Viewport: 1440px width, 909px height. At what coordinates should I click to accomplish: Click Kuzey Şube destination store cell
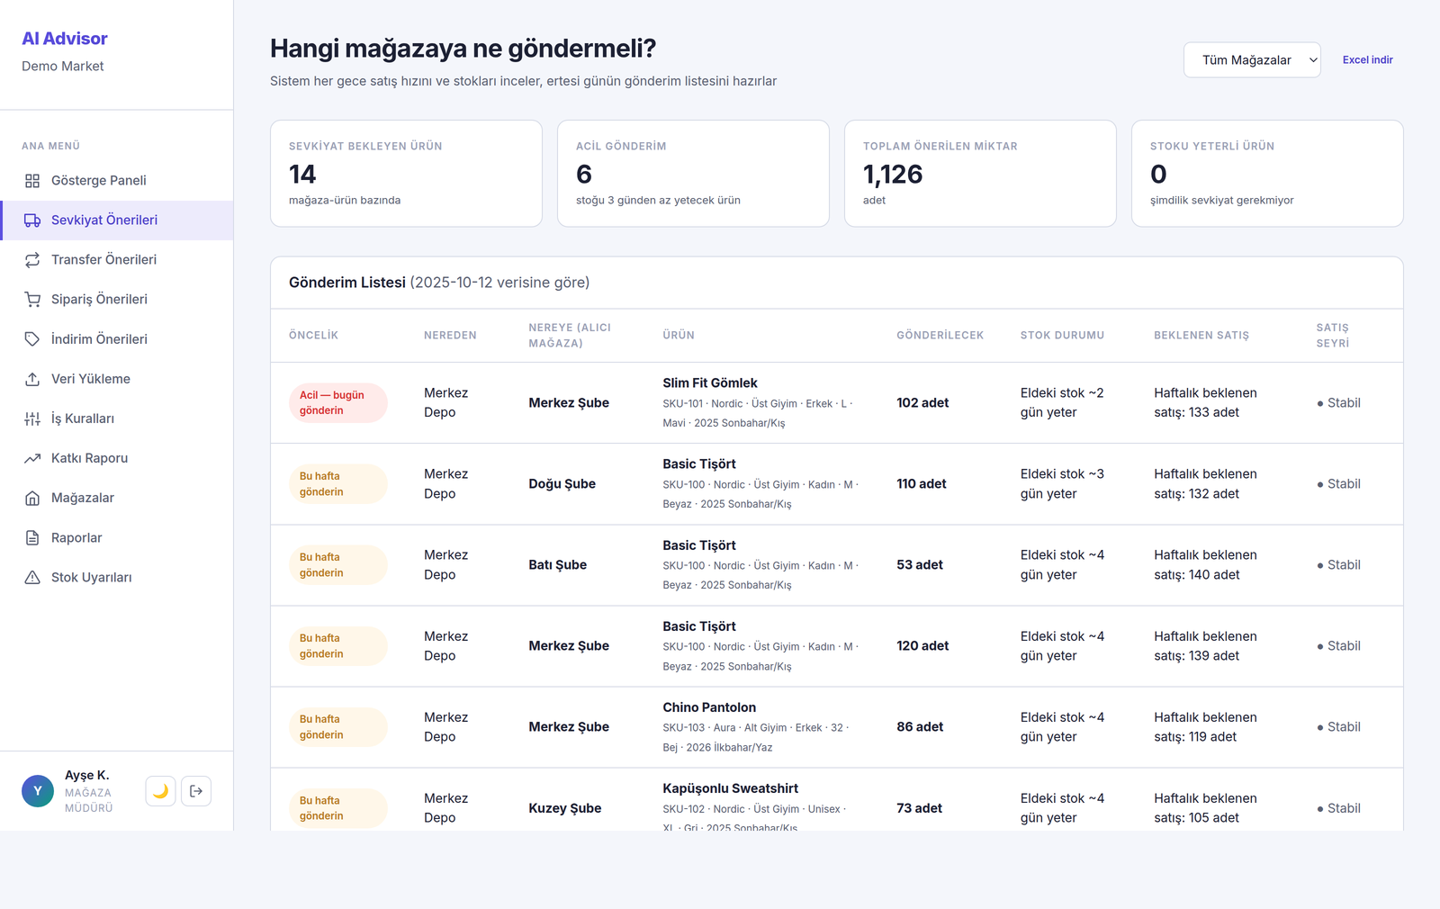[x=565, y=808]
